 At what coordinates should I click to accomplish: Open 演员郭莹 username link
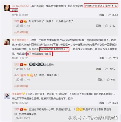click(17, 94)
